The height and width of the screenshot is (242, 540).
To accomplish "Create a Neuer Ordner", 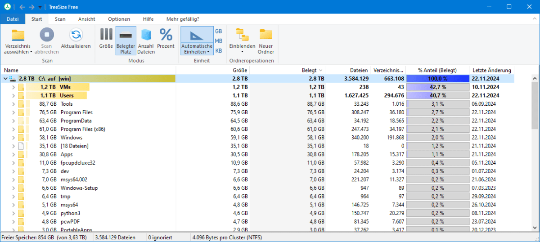I will 266,40.
